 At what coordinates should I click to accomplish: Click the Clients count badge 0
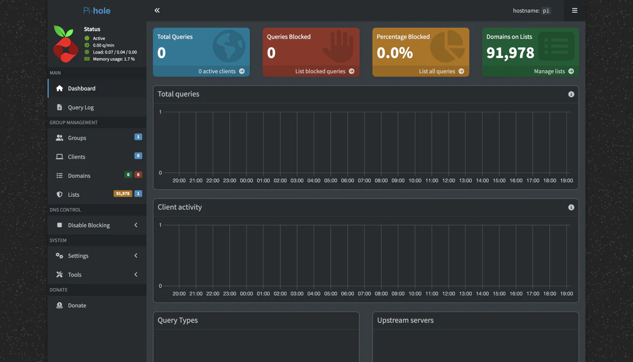138,156
